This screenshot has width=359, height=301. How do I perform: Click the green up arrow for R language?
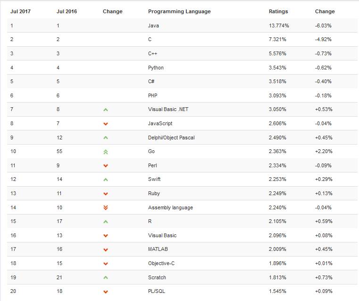pos(106,222)
